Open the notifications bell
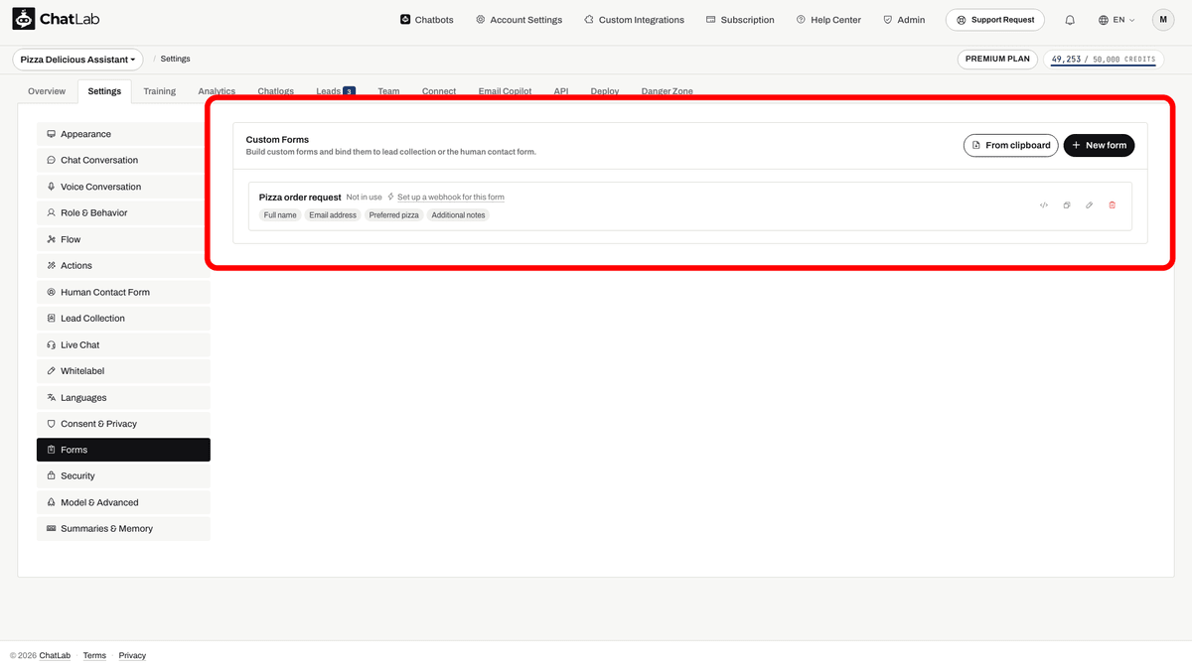Screen dimensions: 1192x670 click(1070, 20)
